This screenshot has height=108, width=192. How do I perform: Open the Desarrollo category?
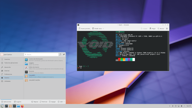(x=12, y=67)
